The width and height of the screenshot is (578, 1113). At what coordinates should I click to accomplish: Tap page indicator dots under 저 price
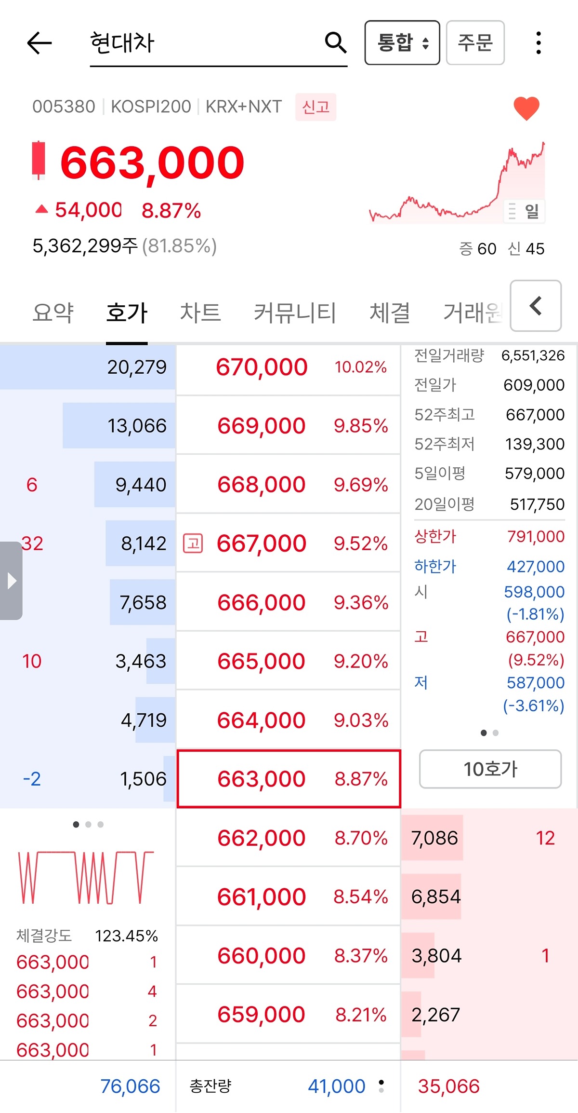[489, 733]
